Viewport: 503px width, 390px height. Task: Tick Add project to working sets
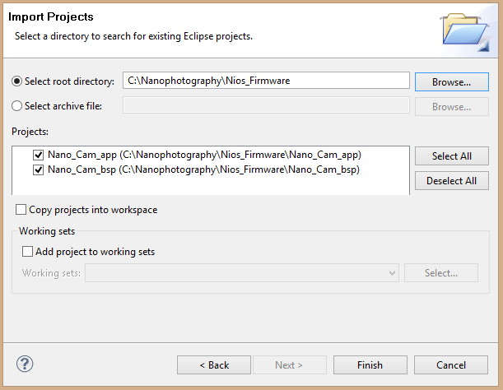click(27, 252)
